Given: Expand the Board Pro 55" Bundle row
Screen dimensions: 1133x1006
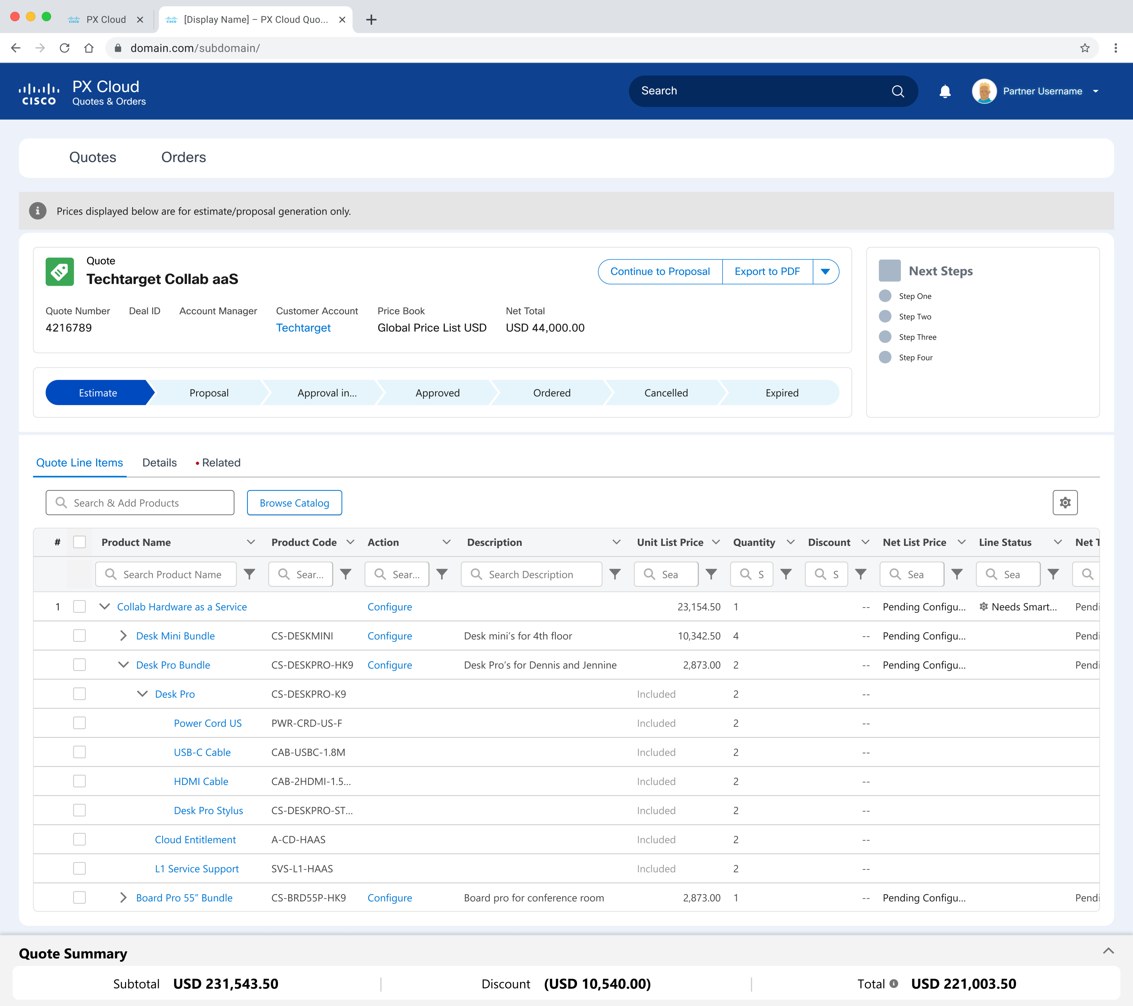Looking at the screenshot, I should point(124,897).
